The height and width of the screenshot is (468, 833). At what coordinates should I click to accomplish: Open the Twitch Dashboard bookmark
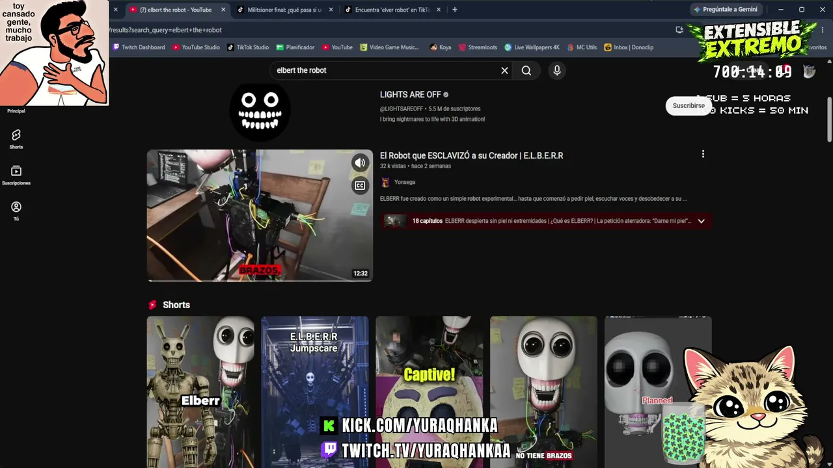pyautogui.click(x=139, y=47)
